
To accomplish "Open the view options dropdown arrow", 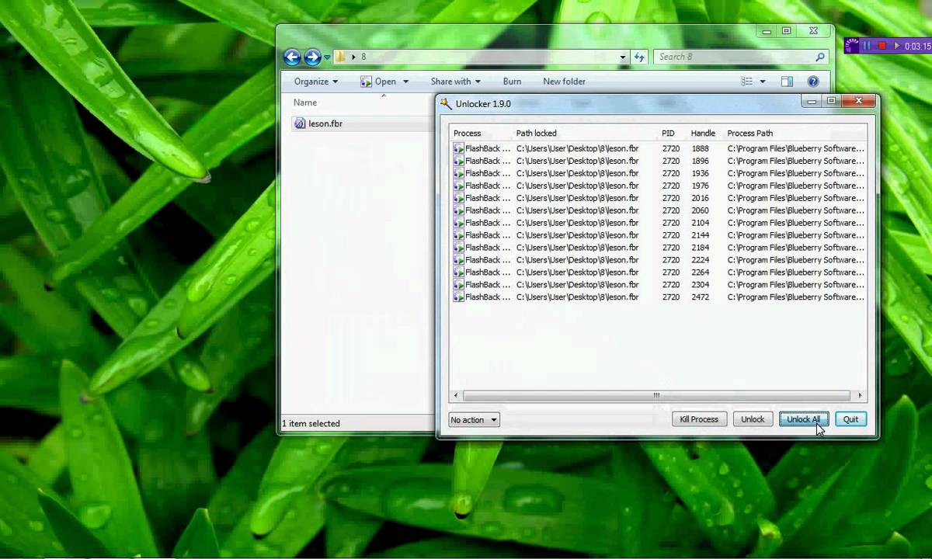I will point(763,82).
